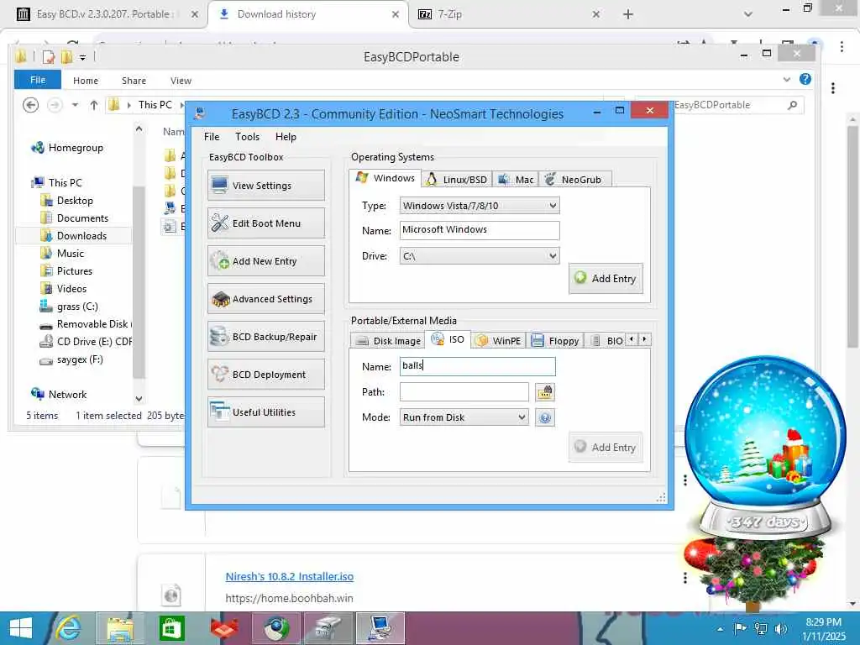Click Add Entry under Operating Systems
860x645 pixels.
(x=606, y=278)
